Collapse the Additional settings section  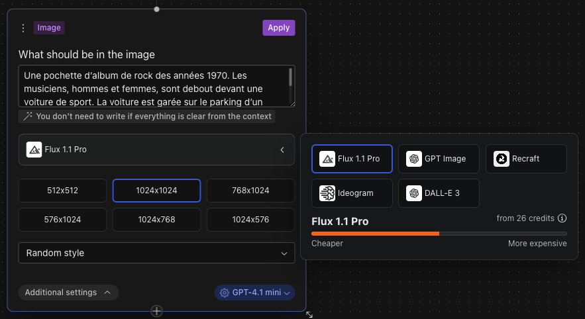(x=68, y=293)
